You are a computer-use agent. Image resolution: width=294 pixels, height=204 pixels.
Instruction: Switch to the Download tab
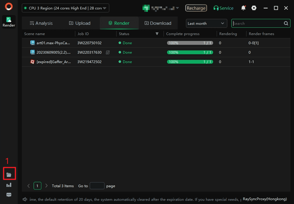[158, 23]
